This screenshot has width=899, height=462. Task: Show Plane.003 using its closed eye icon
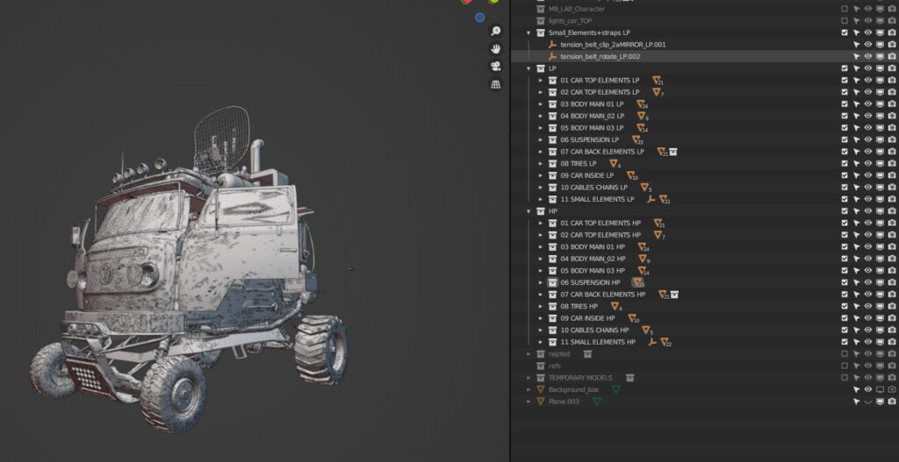[868, 402]
